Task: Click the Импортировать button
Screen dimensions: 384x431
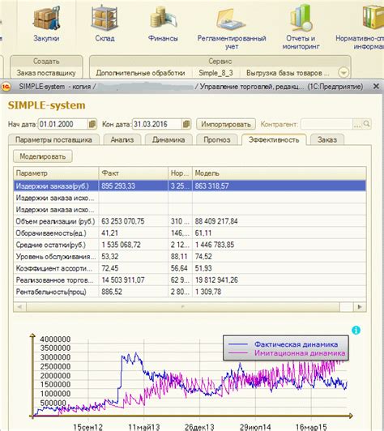Action: click(226, 124)
